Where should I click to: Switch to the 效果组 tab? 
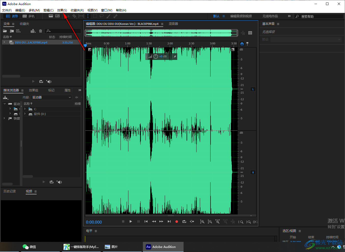[x=34, y=90]
